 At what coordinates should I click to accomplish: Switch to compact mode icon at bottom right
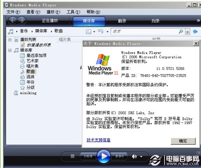[x=198, y=153]
